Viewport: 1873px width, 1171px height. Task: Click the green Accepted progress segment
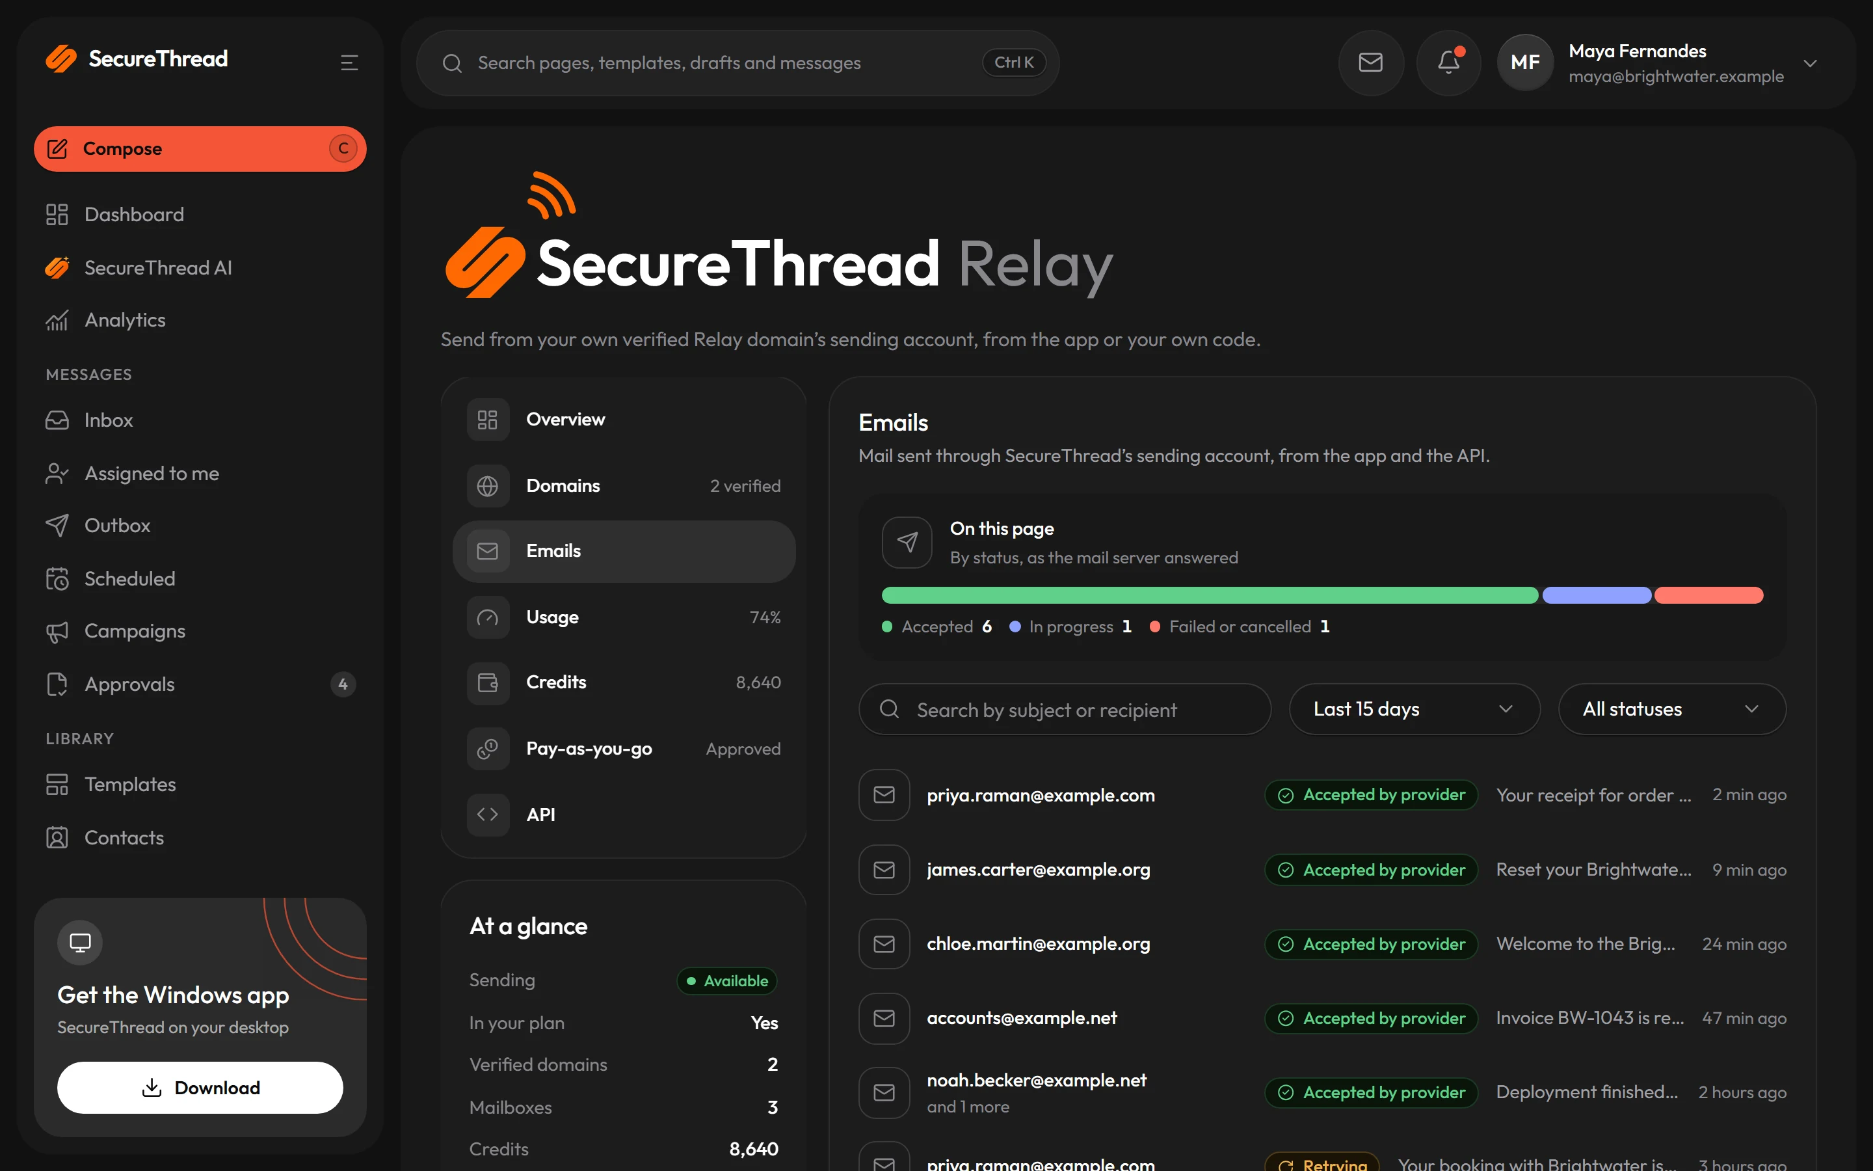[1210, 595]
